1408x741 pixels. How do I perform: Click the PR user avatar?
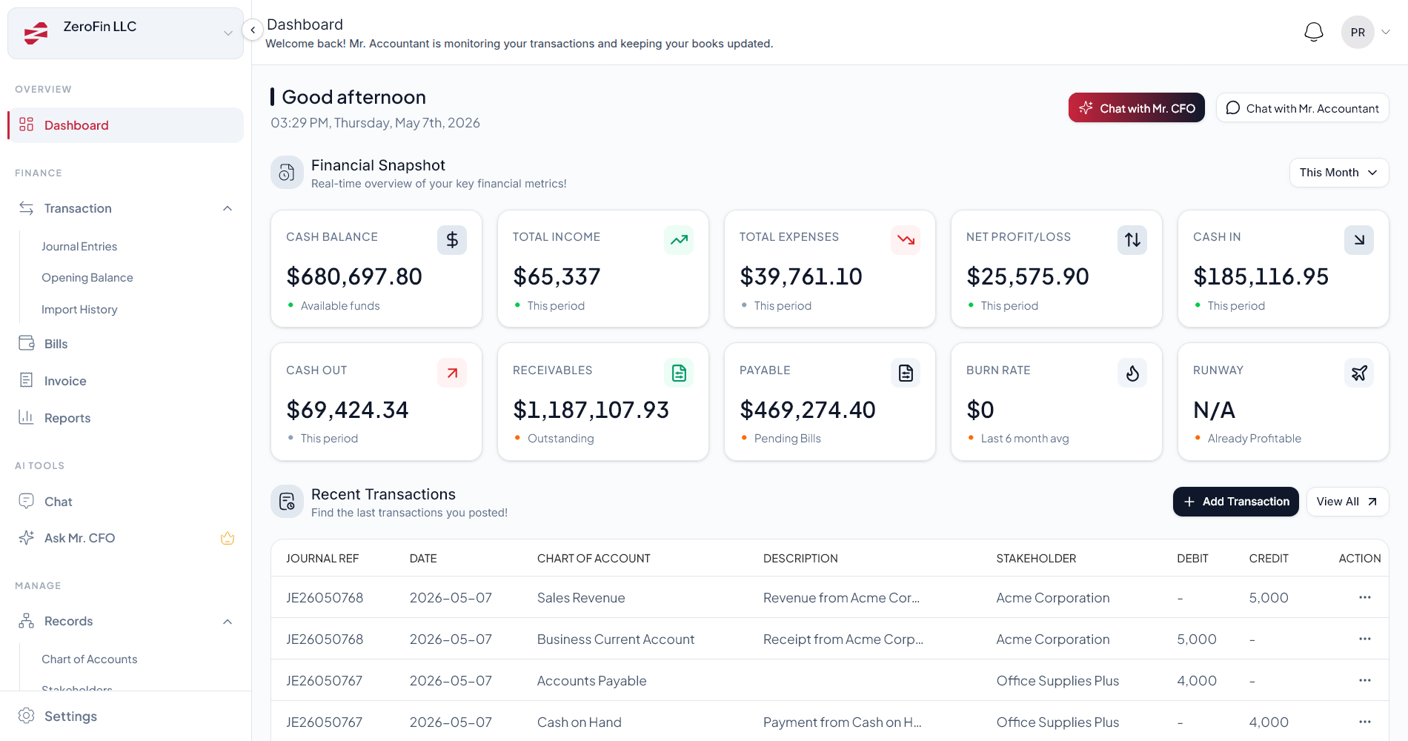pos(1358,32)
